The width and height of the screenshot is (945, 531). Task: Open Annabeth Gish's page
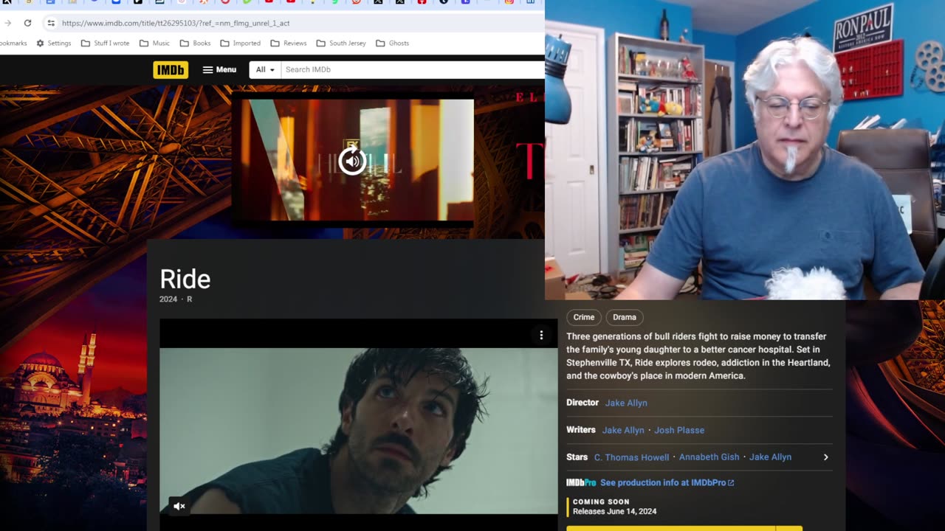click(709, 457)
